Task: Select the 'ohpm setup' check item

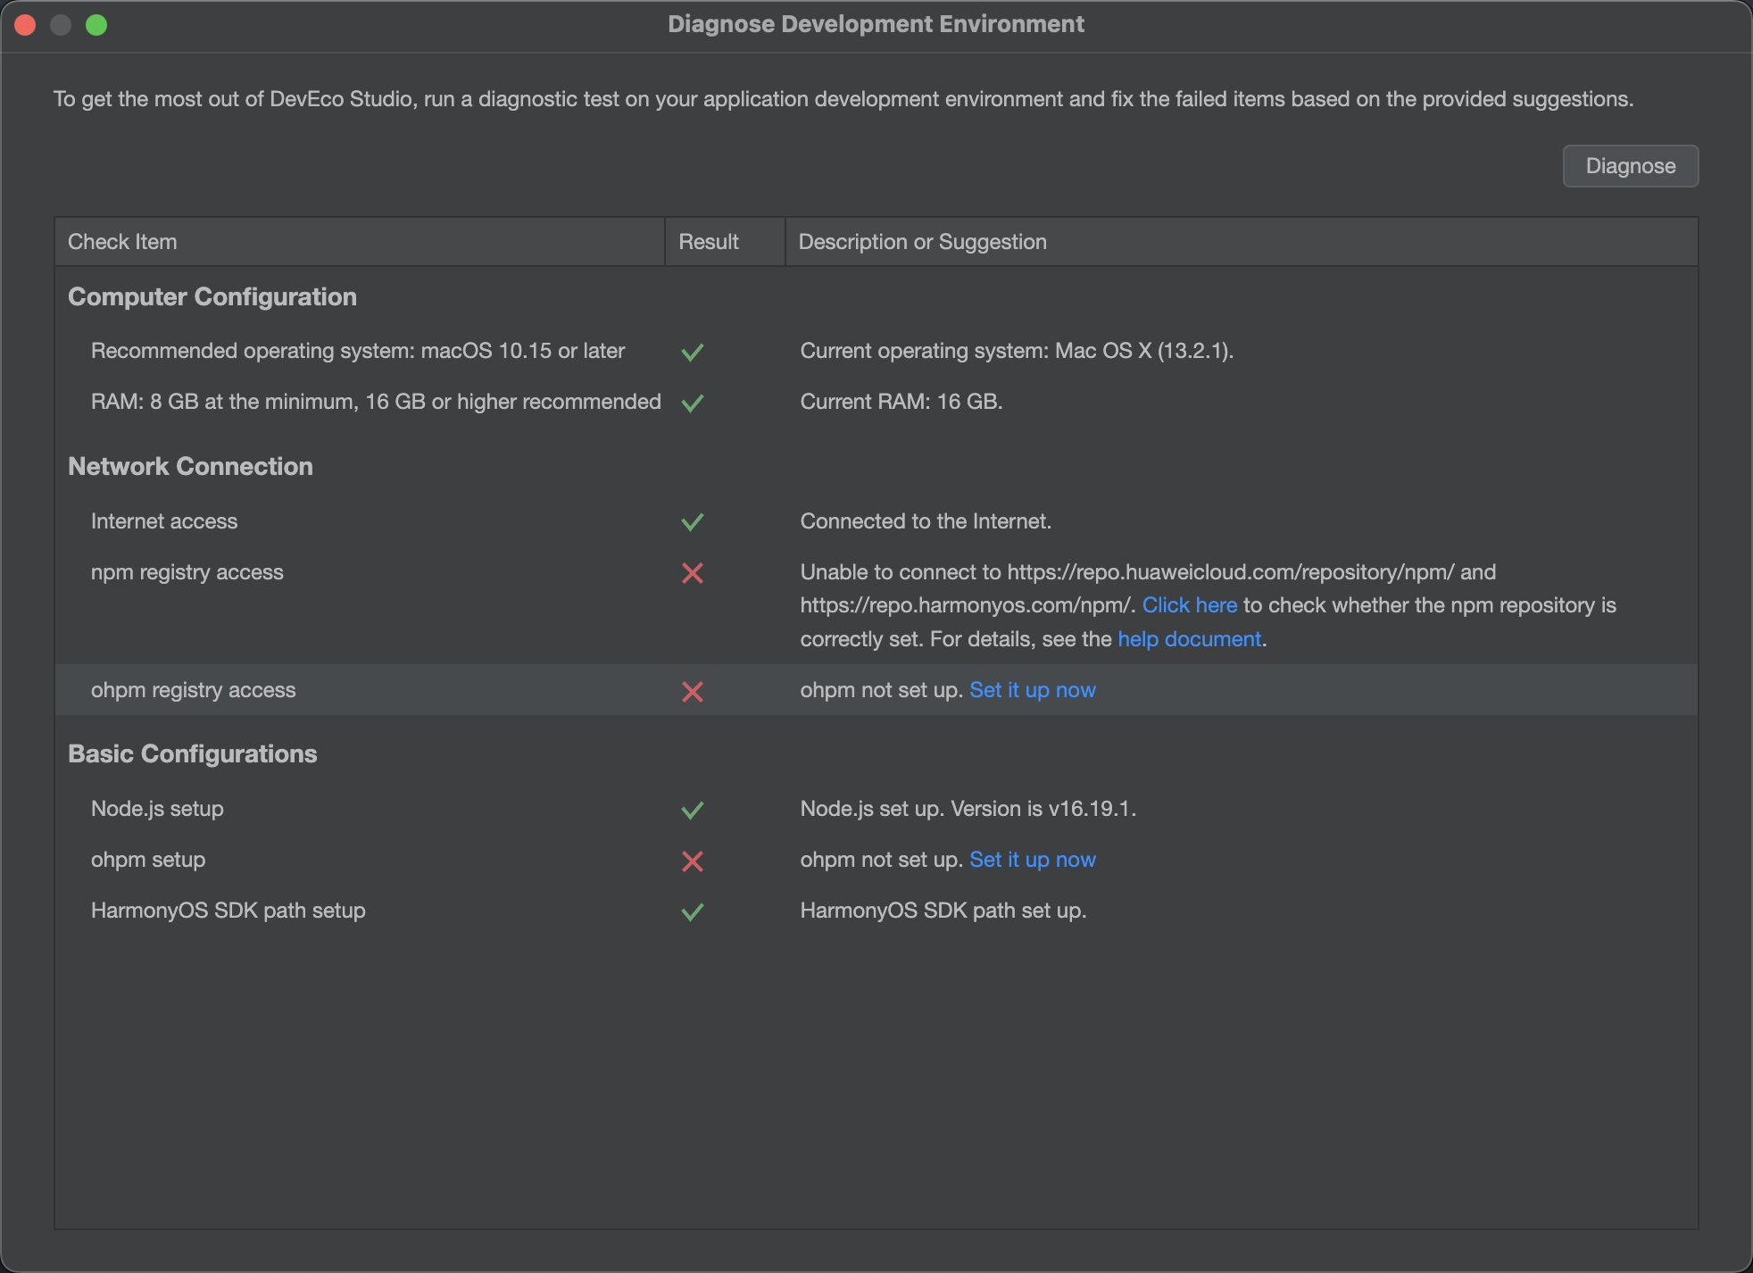Action: point(148,860)
